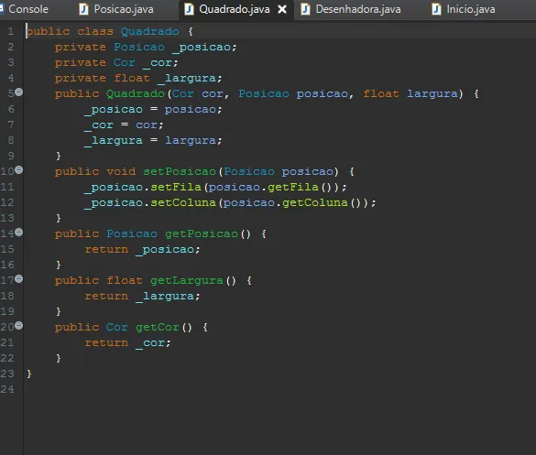Click getCor method name on line 20
The height and width of the screenshot is (455, 536).
click(158, 327)
